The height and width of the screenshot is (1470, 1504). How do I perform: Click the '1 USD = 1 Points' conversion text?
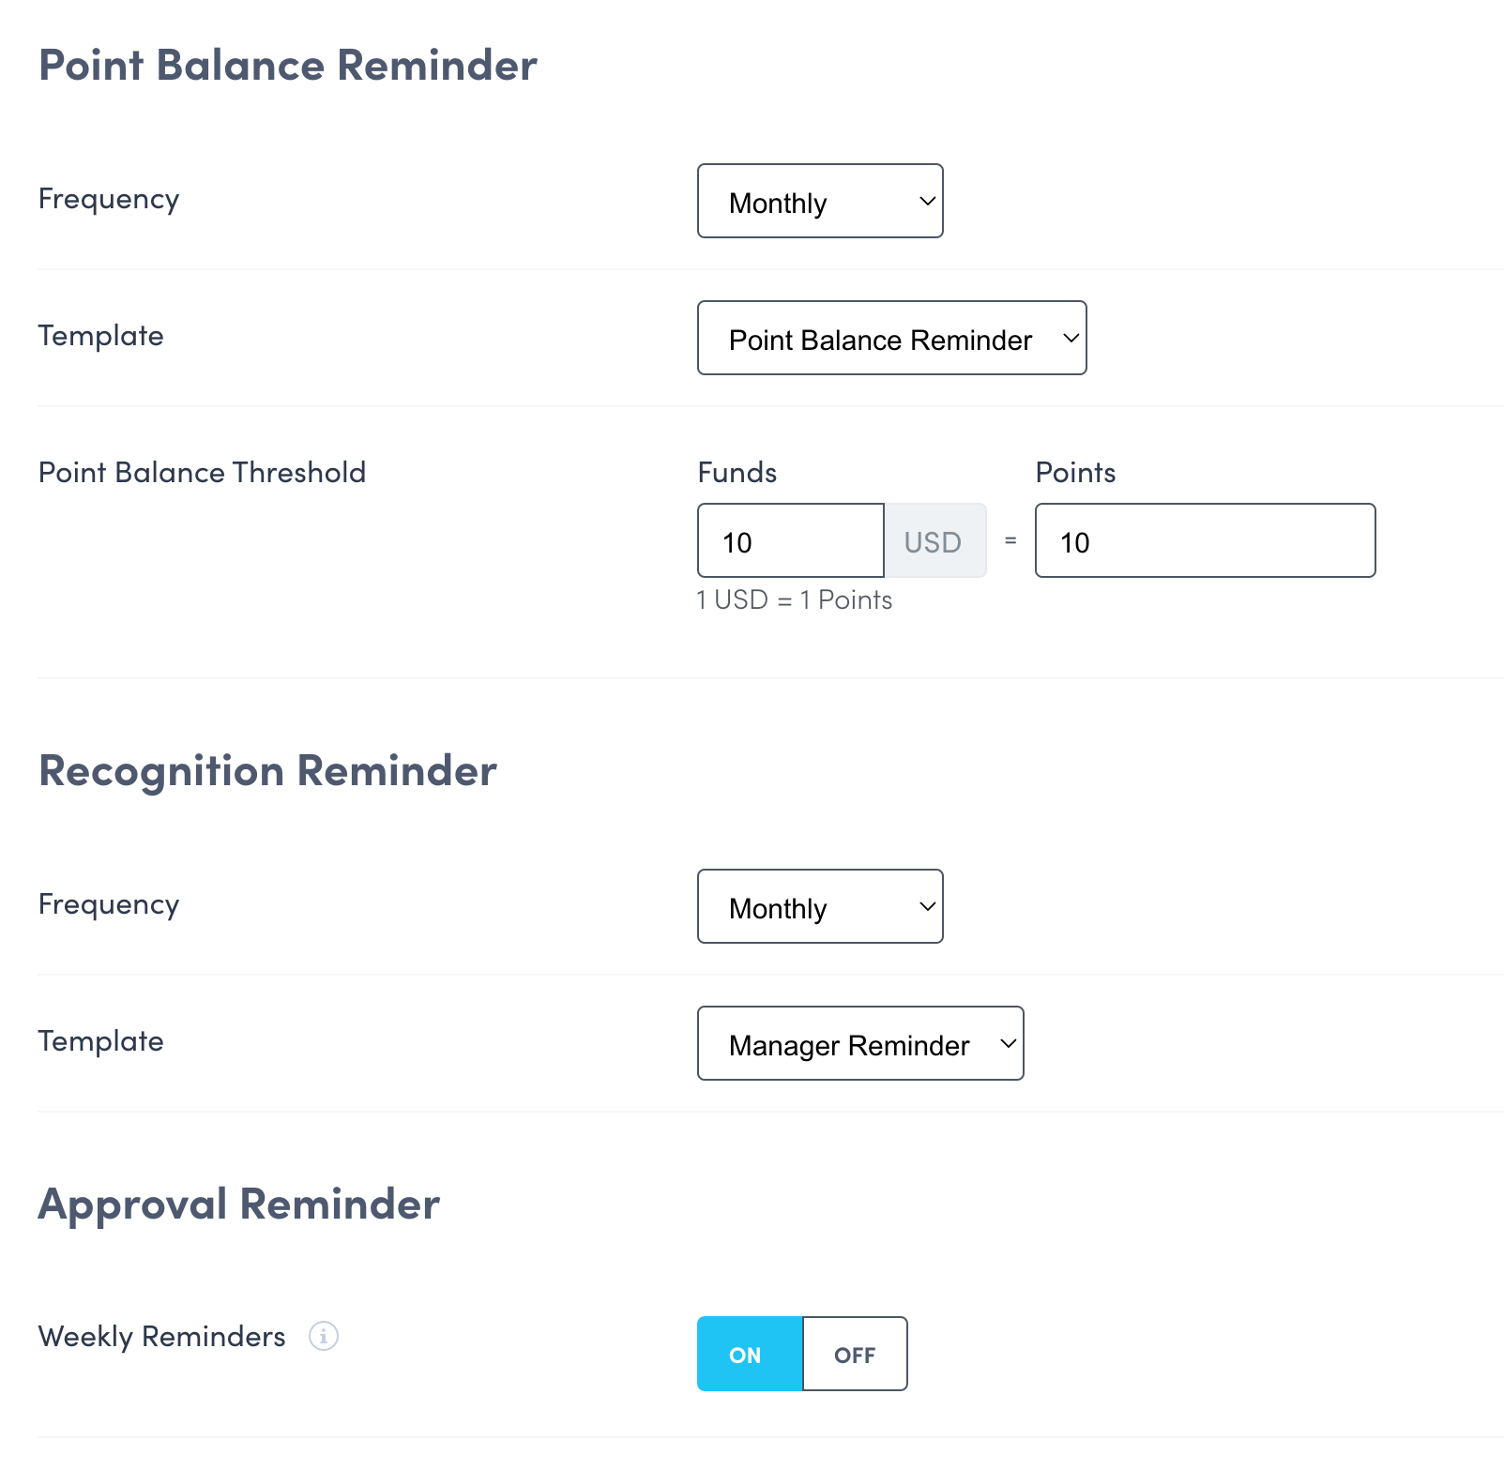(794, 599)
